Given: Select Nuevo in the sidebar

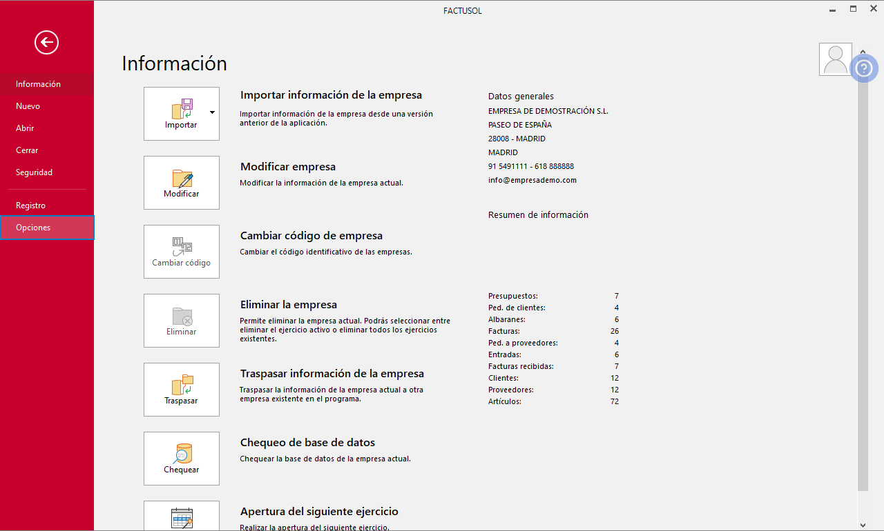Looking at the screenshot, I should (47, 106).
